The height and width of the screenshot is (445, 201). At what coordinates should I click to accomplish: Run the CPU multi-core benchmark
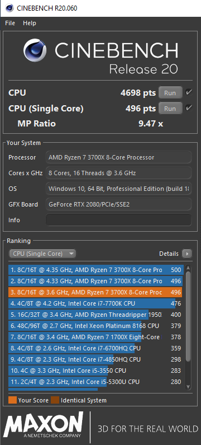[x=170, y=93]
